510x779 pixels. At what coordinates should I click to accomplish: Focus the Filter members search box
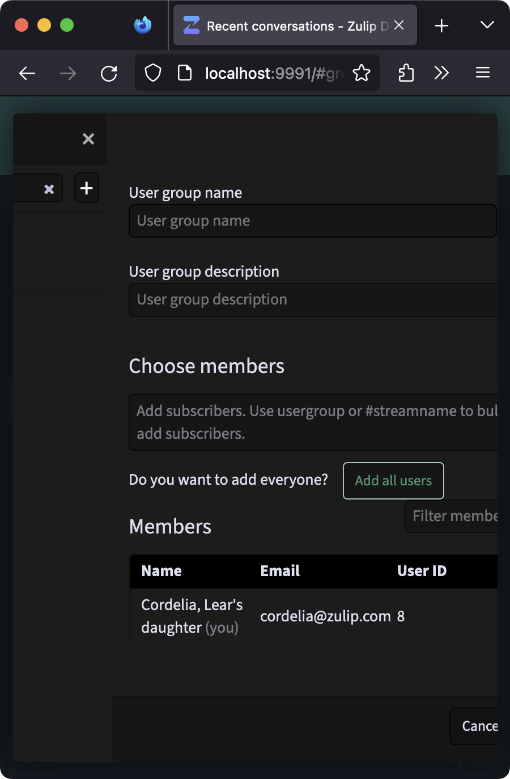coord(458,516)
